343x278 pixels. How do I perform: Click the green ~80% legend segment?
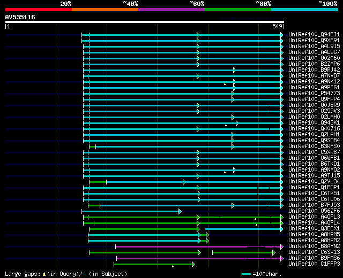tap(238, 10)
